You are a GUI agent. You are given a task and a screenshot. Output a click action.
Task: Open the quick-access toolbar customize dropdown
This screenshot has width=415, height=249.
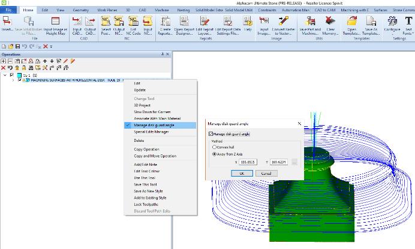coord(51,47)
